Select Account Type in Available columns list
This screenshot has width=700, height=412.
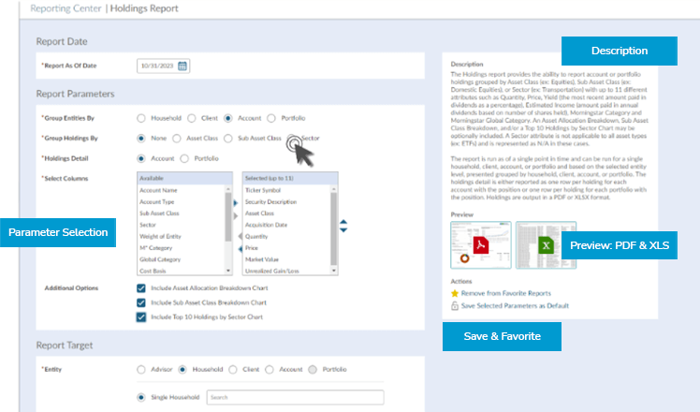tap(157, 201)
